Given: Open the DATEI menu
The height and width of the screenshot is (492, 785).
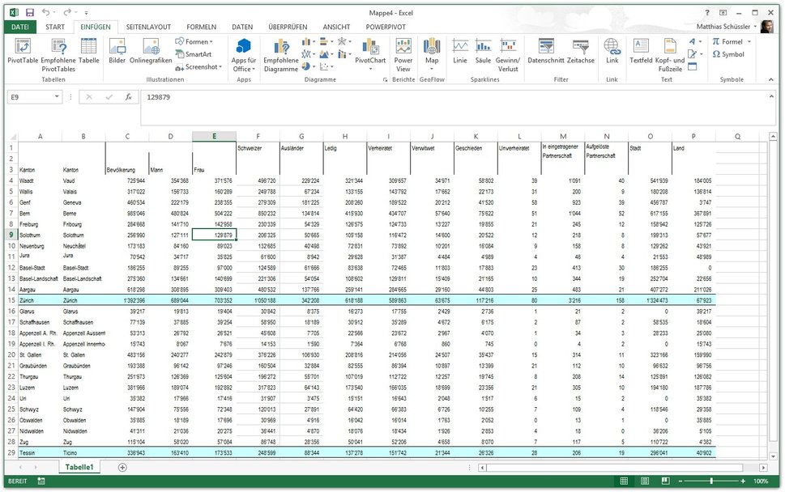Looking at the screenshot, I should point(19,26).
